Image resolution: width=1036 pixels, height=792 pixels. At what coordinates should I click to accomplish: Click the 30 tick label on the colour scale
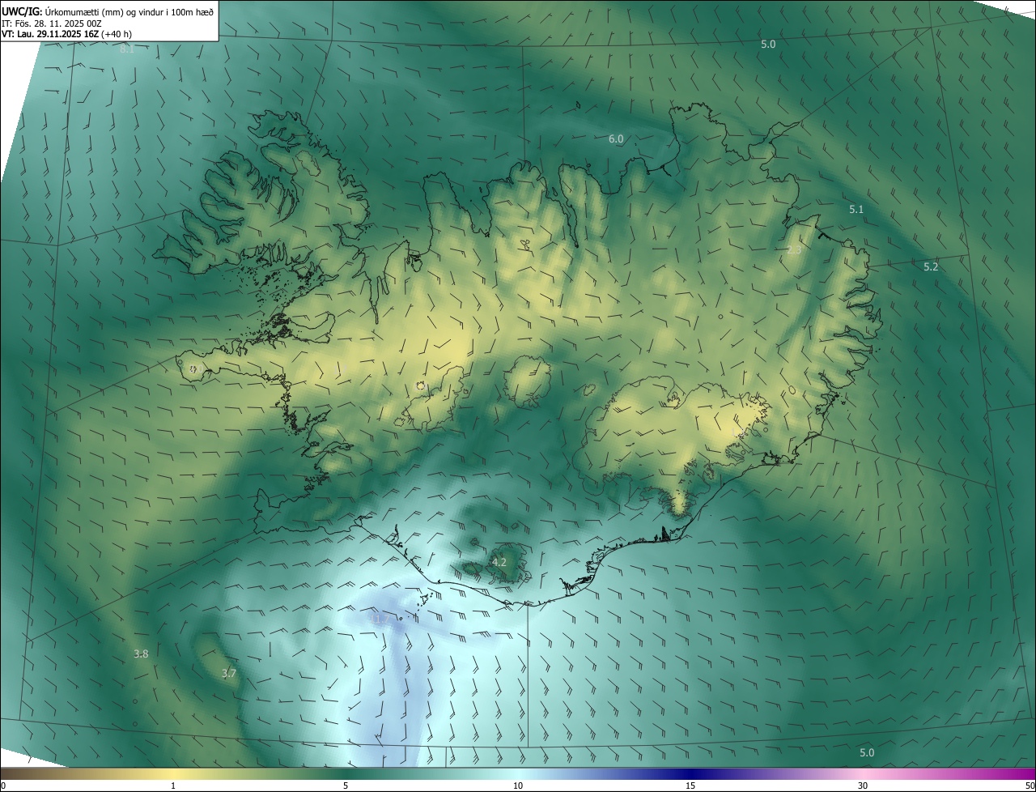(863, 786)
